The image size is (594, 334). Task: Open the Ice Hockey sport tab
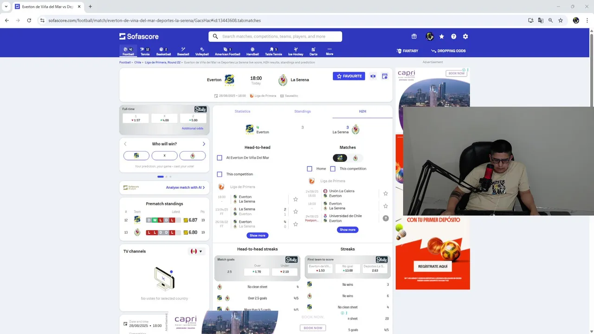coord(296,51)
